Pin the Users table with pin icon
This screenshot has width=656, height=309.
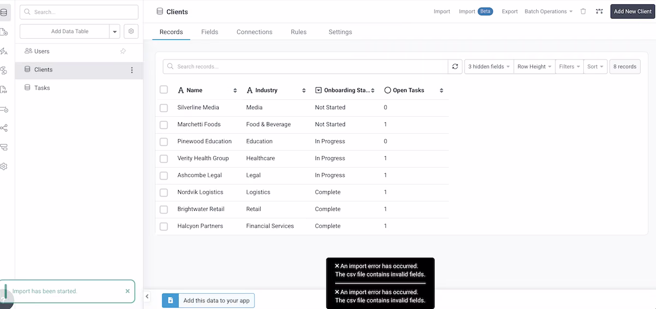[123, 51]
